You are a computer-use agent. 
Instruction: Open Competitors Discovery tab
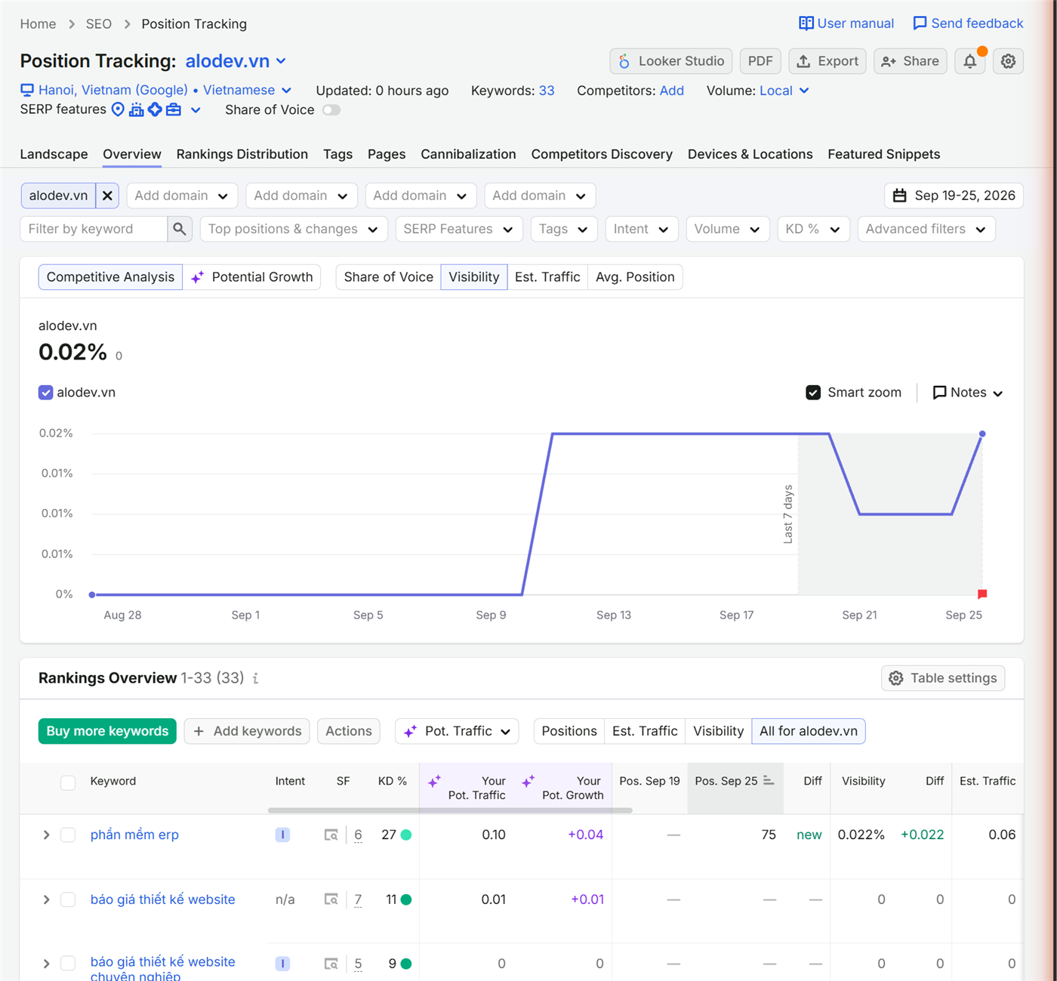point(602,154)
